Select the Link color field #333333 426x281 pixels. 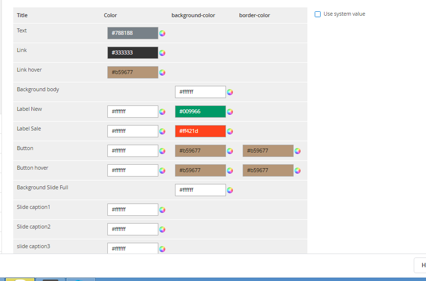coord(133,52)
